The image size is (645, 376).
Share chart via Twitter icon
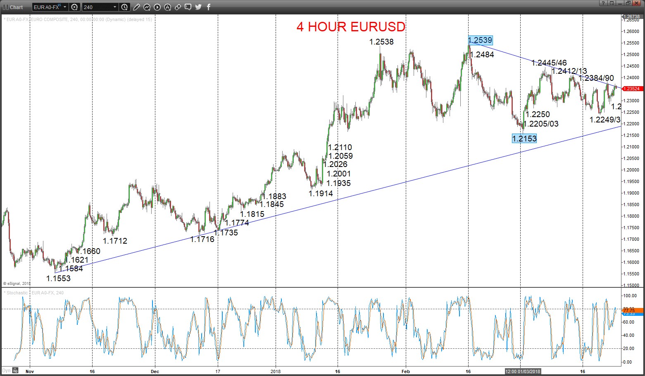click(198, 7)
